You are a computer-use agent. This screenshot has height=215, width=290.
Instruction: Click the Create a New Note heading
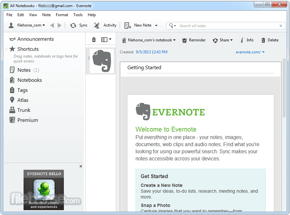point(162,185)
